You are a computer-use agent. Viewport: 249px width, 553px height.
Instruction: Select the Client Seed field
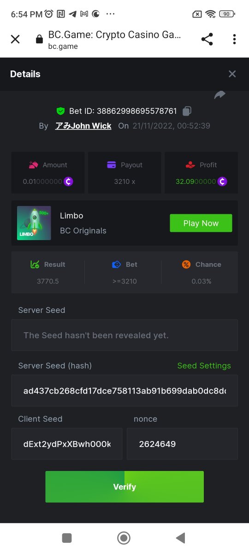pos(67,444)
